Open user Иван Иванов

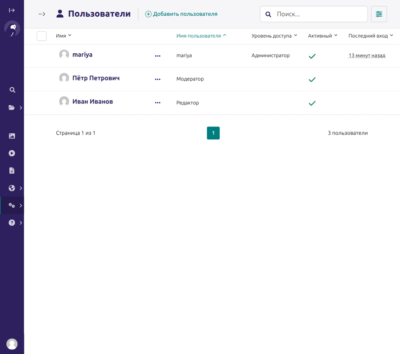click(x=93, y=101)
